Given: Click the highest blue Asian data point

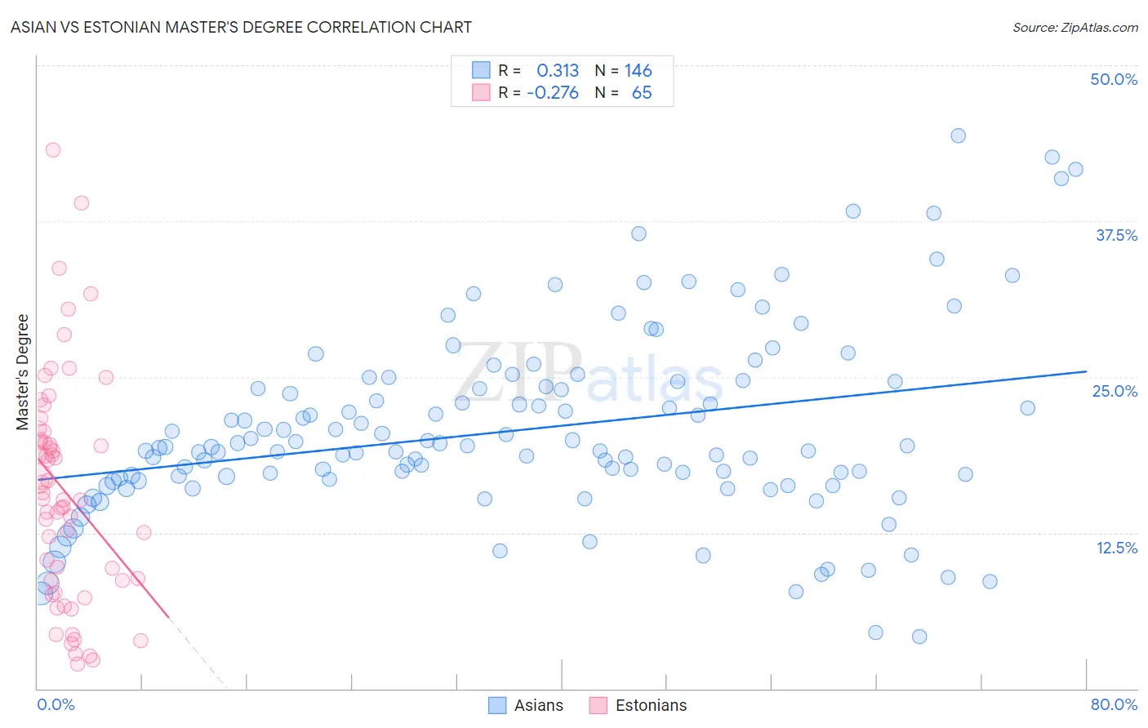Looking at the screenshot, I should pyautogui.click(x=959, y=135).
